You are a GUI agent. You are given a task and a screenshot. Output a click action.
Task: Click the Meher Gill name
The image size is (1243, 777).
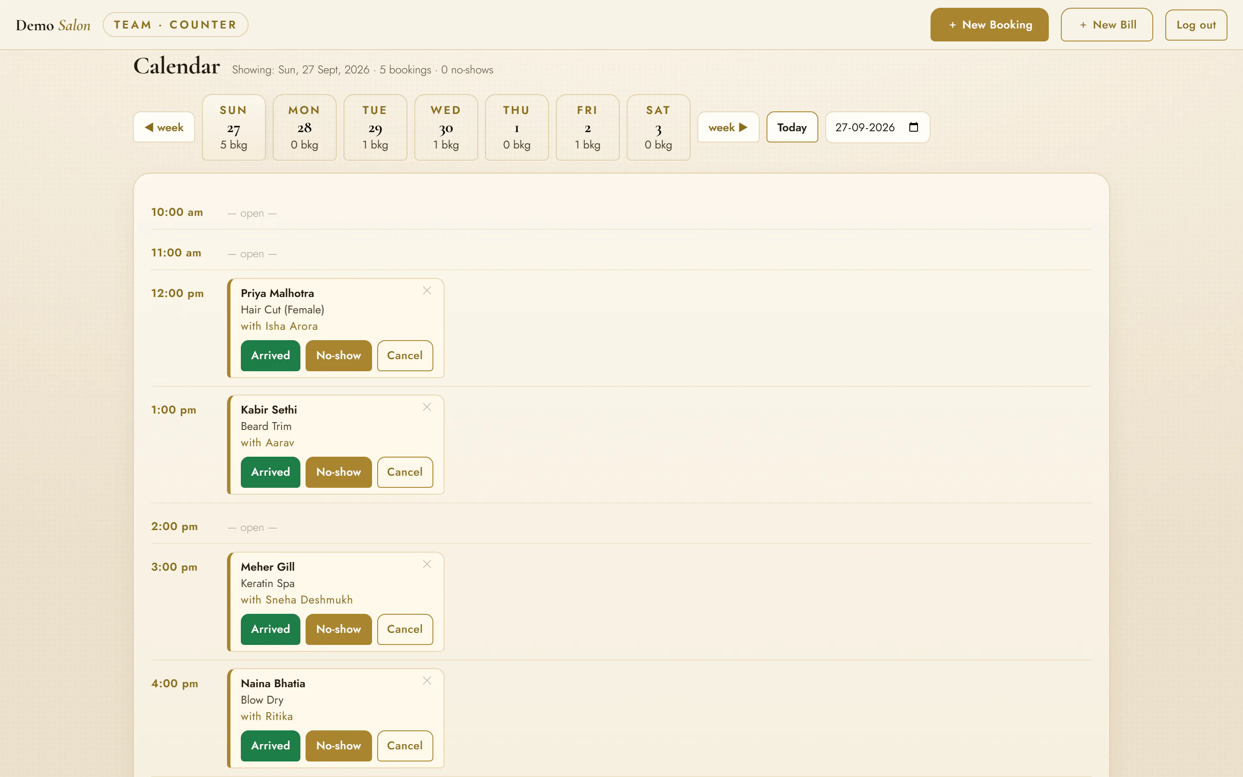(x=268, y=567)
